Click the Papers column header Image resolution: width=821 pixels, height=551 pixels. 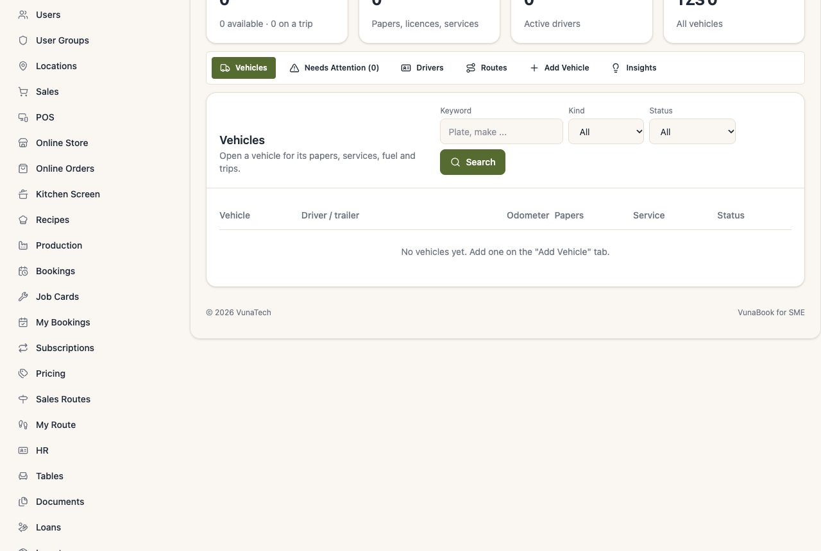coord(569,215)
